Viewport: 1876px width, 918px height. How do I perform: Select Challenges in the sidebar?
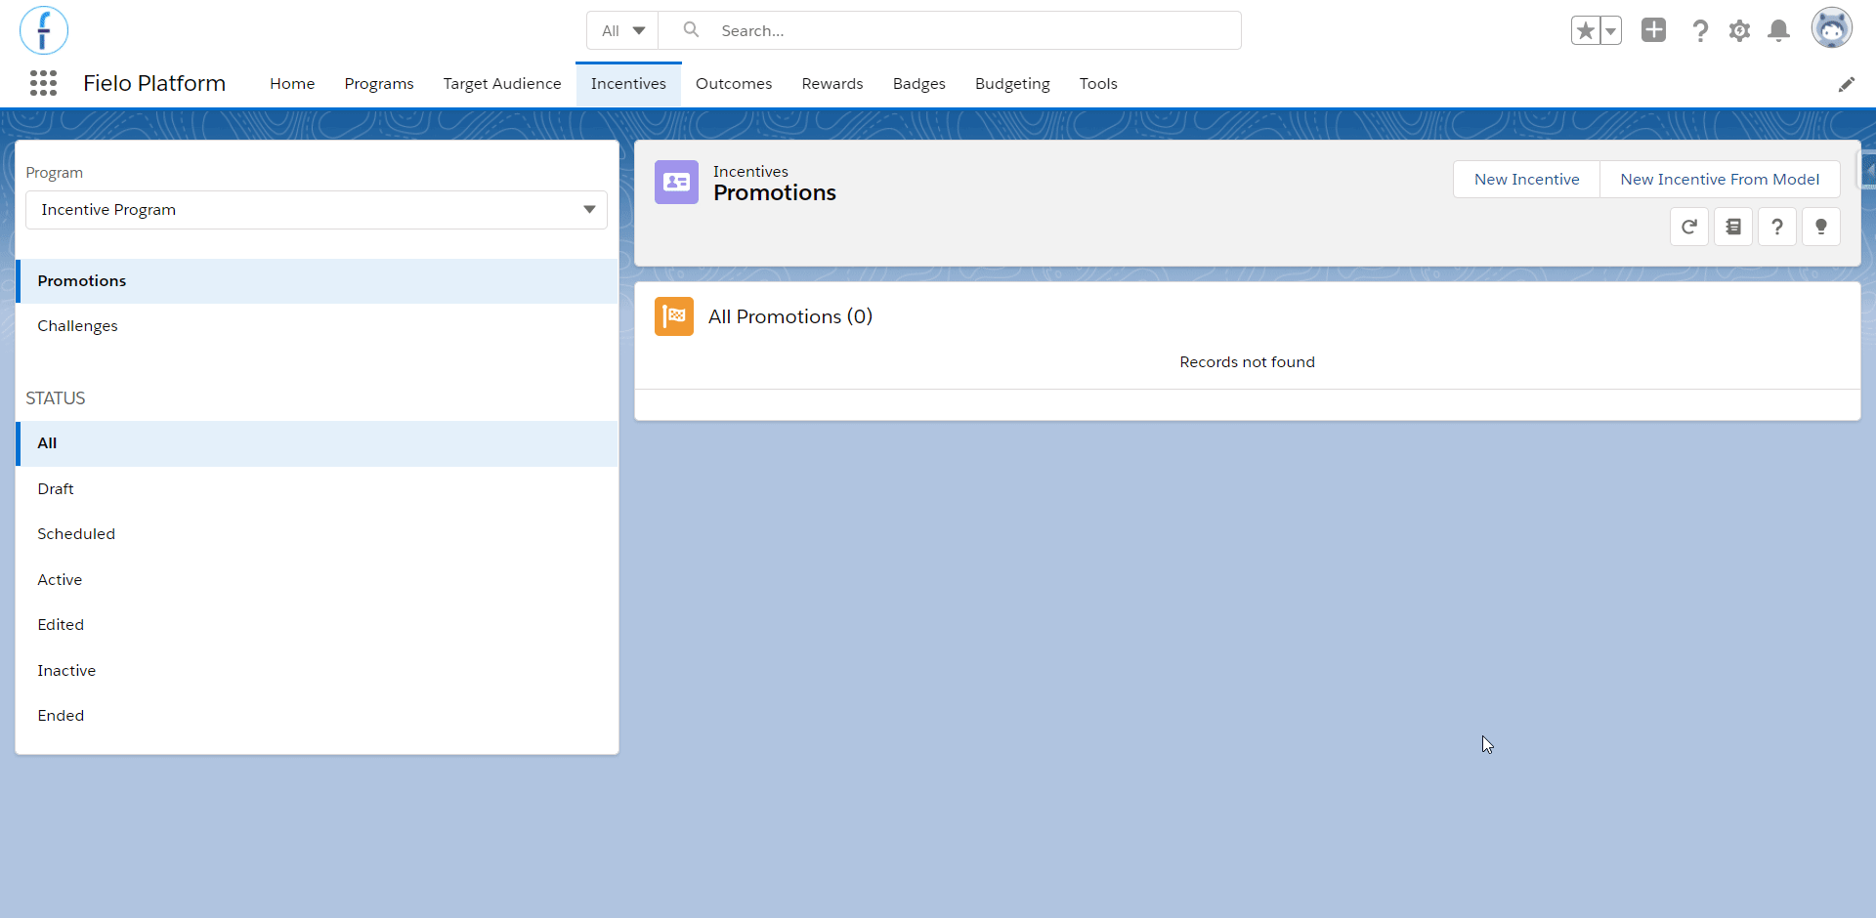pos(318,326)
